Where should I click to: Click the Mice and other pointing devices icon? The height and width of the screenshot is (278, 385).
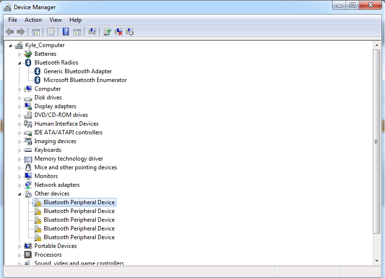28,167
